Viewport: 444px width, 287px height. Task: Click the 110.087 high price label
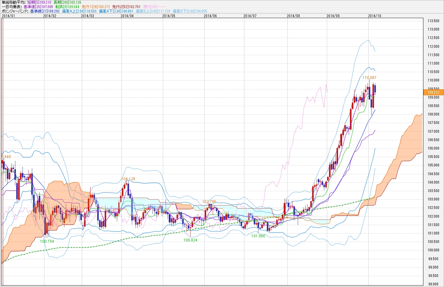point(369,77)
